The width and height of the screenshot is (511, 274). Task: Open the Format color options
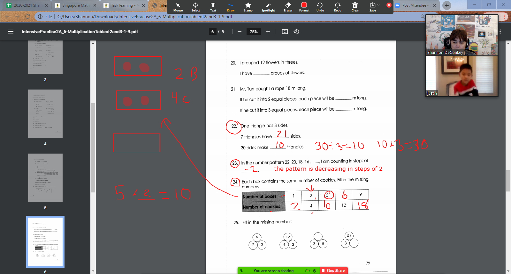click(304, 7)
